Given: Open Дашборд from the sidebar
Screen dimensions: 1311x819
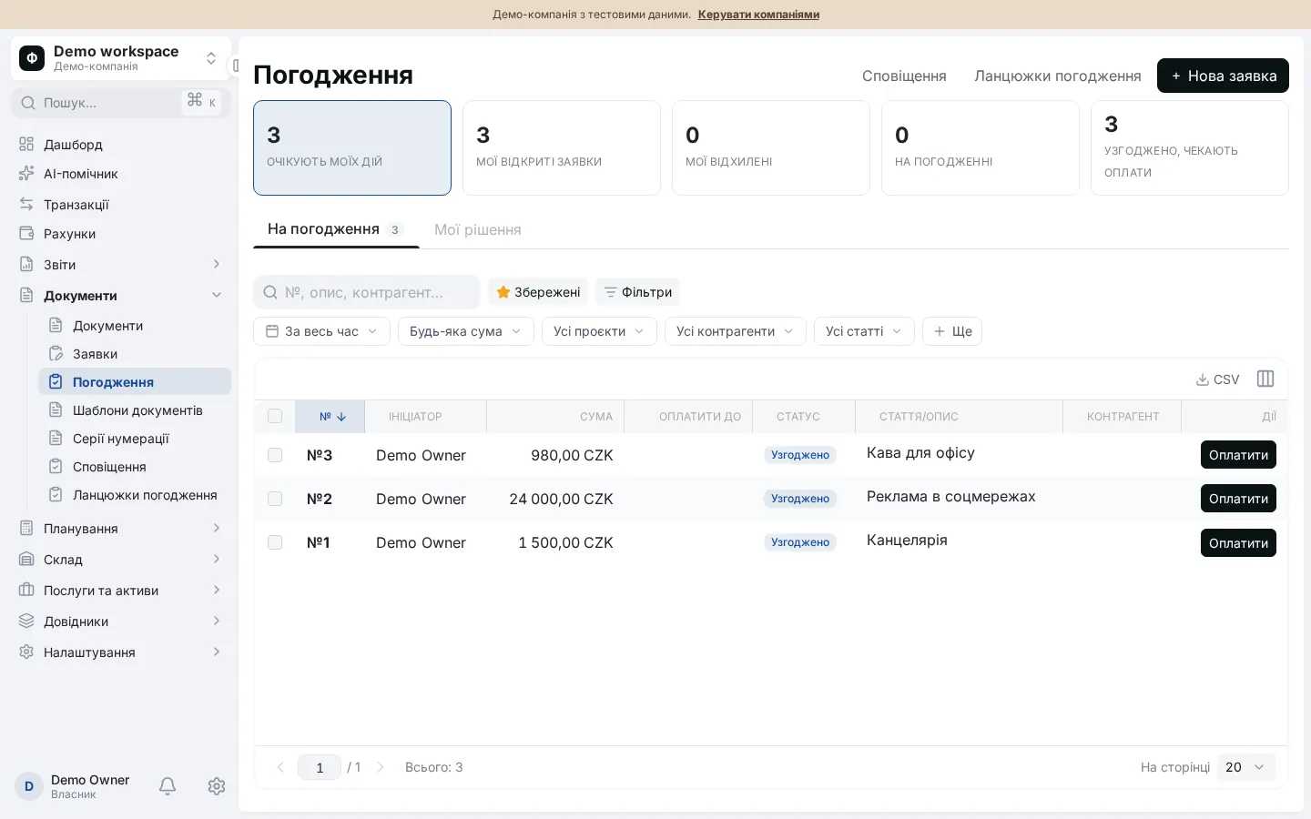Looking at the screenshot, I should coord(121,145).
